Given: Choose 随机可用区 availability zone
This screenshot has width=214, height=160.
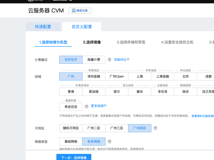Looking at the screenshot, I should click(71, 128).
